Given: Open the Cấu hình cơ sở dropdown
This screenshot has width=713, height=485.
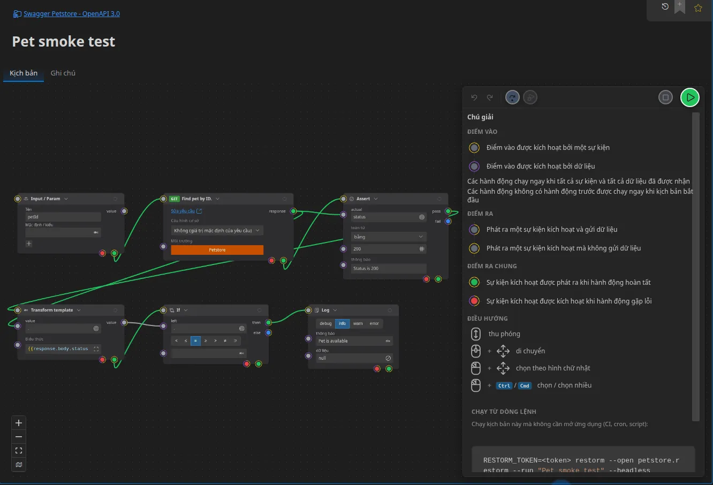Looking at the screenshot, I should tap(217, 231).
